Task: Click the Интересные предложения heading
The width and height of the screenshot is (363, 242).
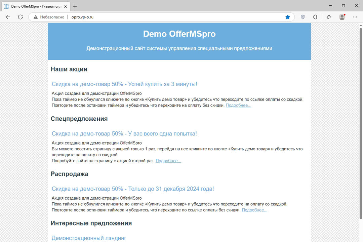Action: click(x=91, y=223)
